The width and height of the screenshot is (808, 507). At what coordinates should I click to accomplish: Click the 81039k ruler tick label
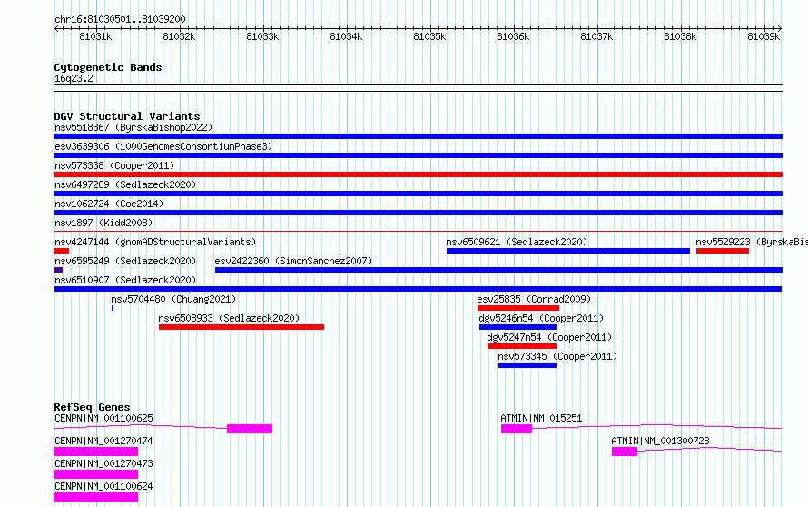coord(764,36)
